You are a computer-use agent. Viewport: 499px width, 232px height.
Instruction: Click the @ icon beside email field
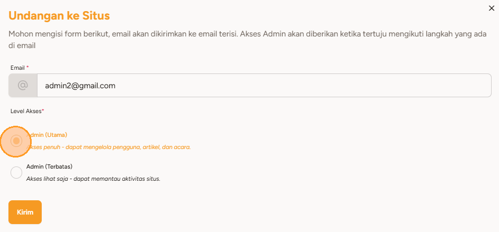[x=23, y=85]
